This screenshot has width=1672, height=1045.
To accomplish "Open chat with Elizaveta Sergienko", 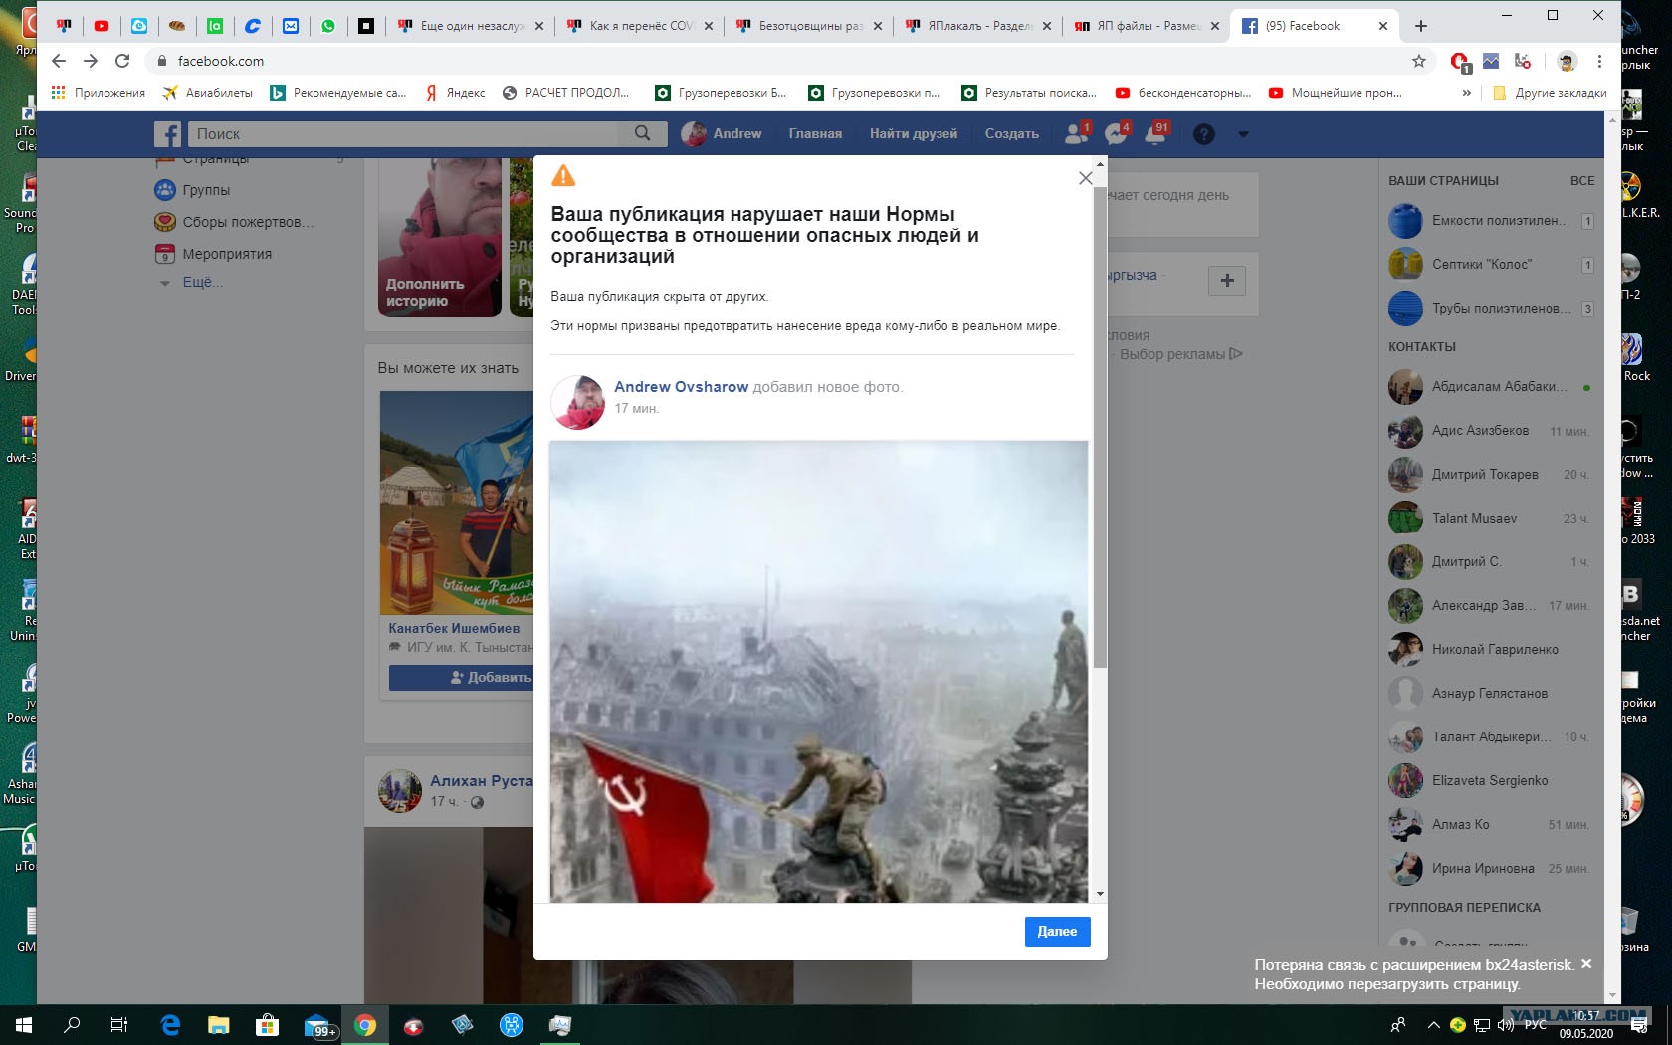I will [1490, 781].
